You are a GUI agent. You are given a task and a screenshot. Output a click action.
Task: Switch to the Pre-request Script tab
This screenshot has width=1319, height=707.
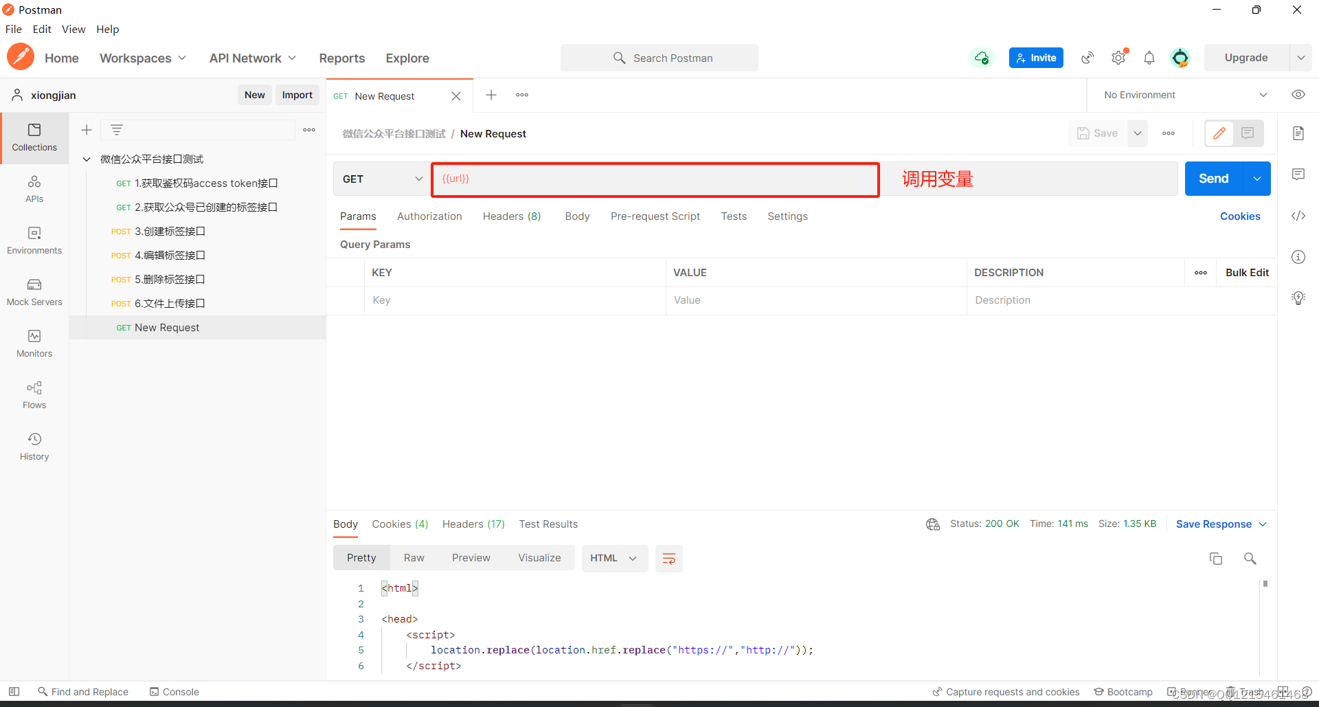click(655, 216)
